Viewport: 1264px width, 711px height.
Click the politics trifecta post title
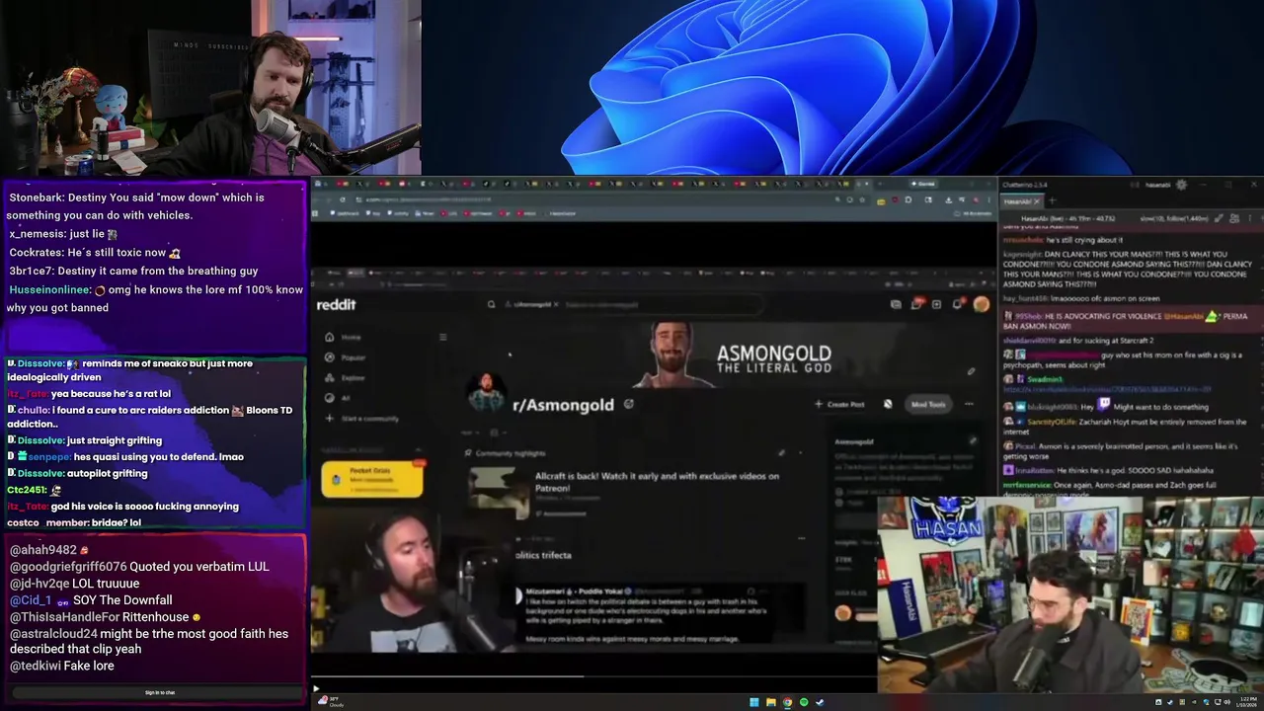click(543, 555)
